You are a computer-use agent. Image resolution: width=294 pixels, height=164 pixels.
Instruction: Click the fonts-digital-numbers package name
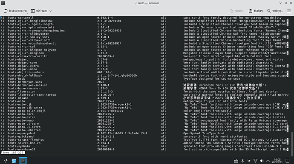[26, 72]
